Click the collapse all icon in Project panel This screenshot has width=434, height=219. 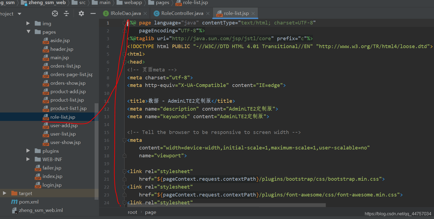[x=66, y=14]
